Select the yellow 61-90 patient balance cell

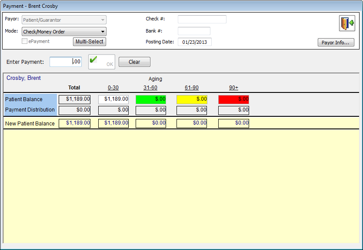192,99
